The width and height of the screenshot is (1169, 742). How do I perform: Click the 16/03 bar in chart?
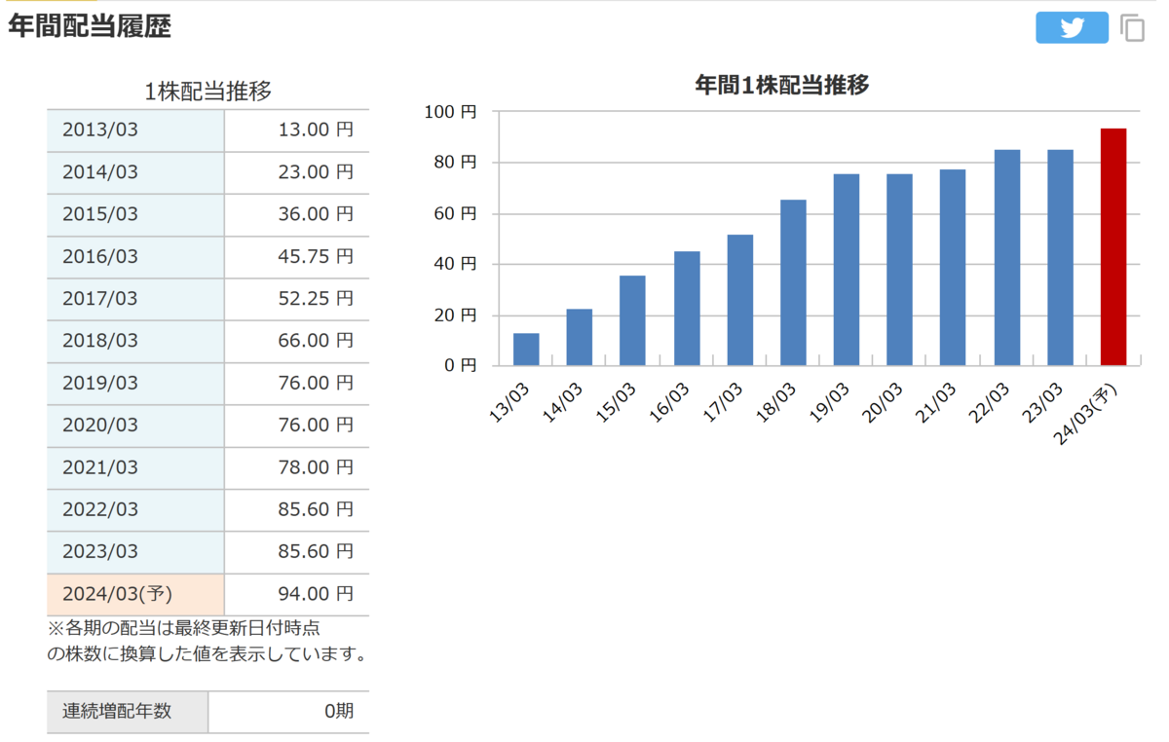(687, 309)
